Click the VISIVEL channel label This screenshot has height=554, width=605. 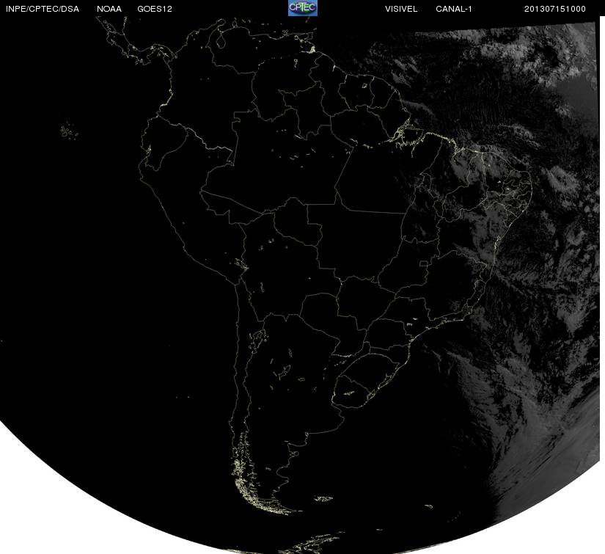401,9
